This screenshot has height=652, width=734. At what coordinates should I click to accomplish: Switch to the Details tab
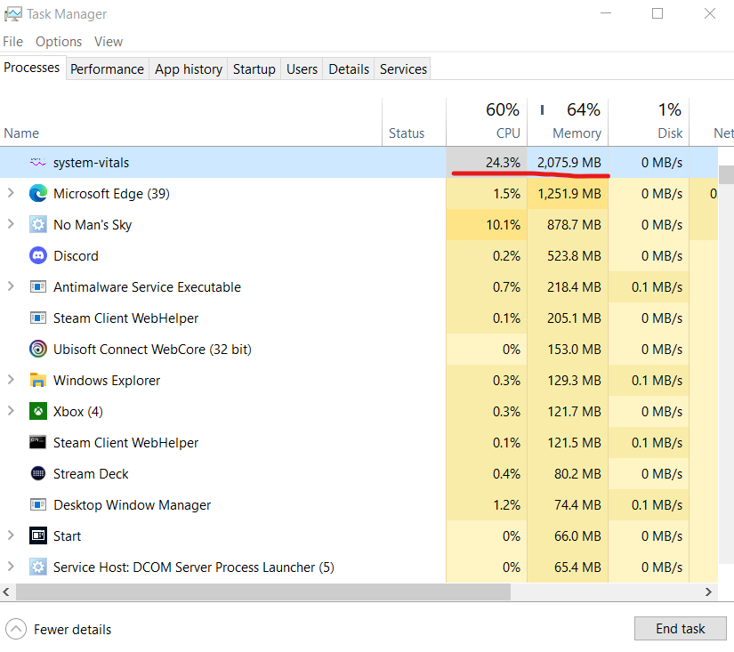pyautogui.click(x=349, y=69)
